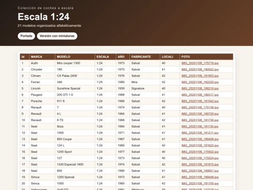Viewport: 253px width, 190px height.
Task: Open the Portada button
Action: [x=26, y=36]
